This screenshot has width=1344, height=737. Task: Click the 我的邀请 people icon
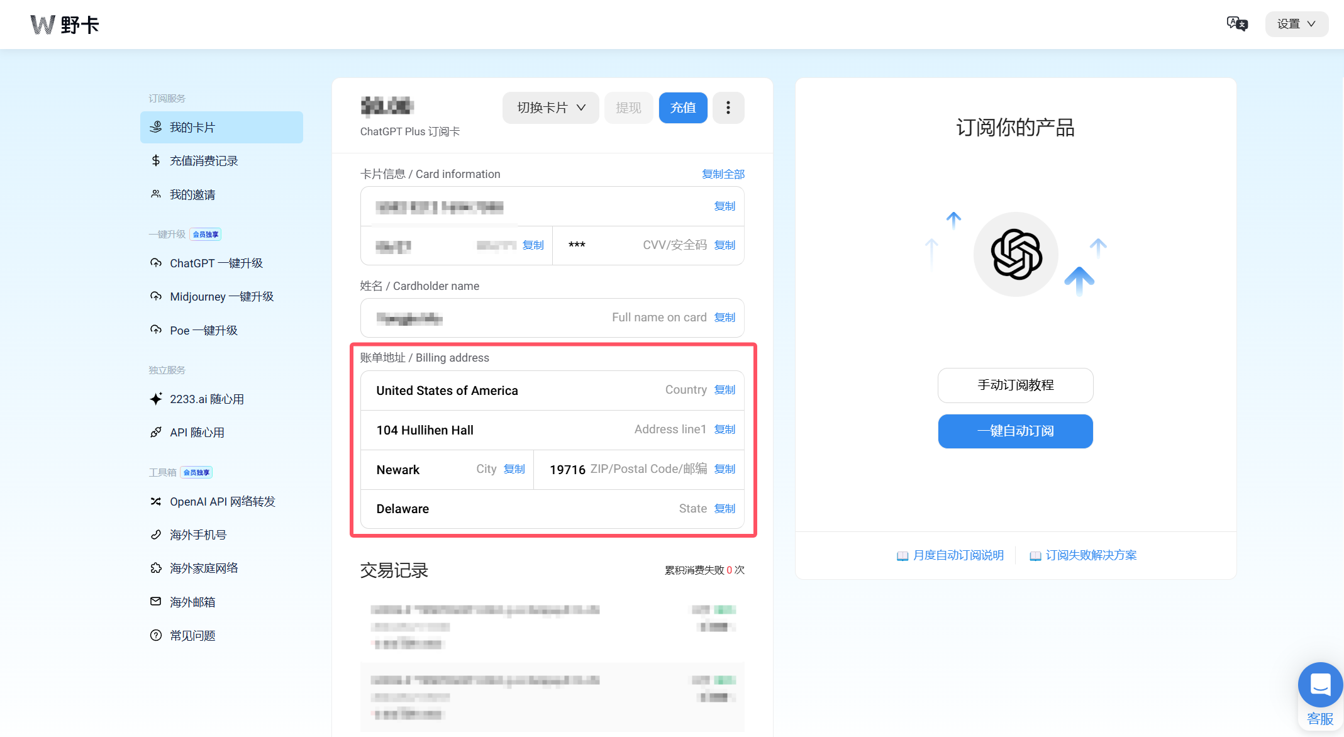click(156, 194)
